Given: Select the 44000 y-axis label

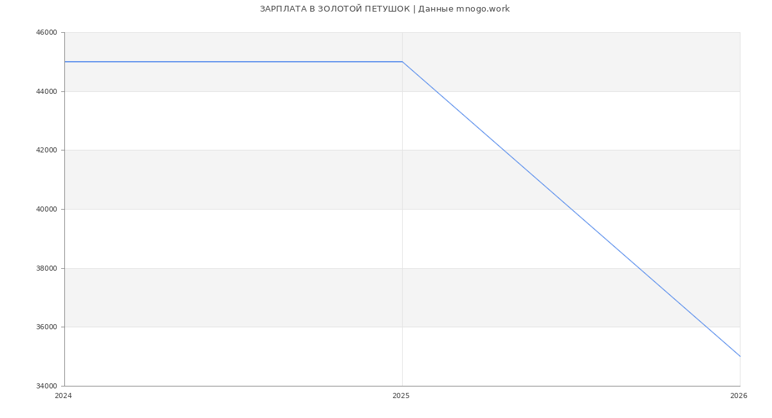Looking at the screenshot, I should click(47, 91).
